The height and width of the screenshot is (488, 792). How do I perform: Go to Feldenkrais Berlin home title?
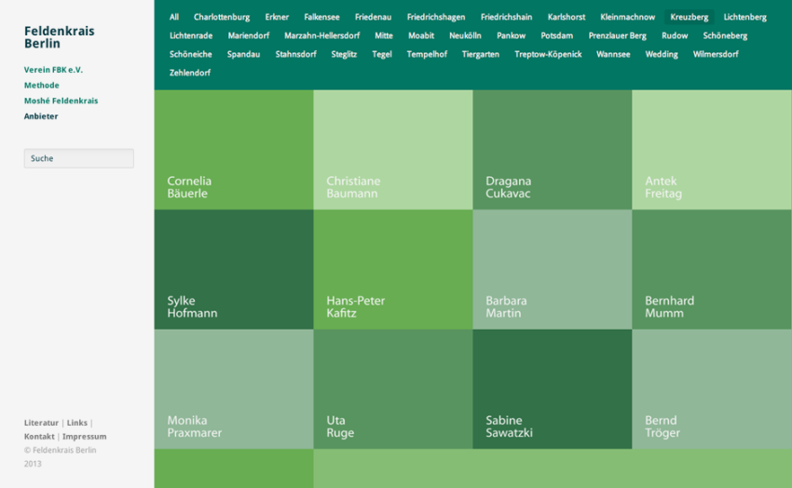59,37
